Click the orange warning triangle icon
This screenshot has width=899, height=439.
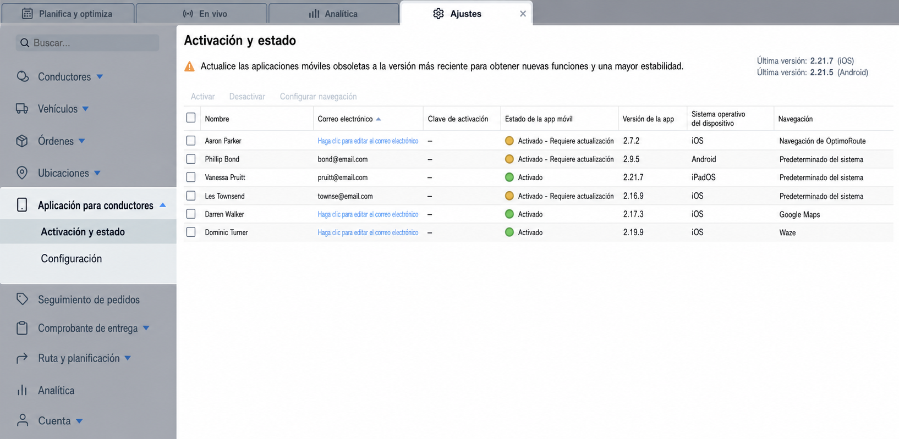[x=189, y=66]
